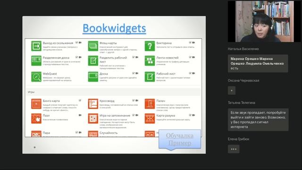Viewport: 302px width, 170px height.
Task: Click the WebQuest magnifier icon
Action: click(x=36, y=76)
